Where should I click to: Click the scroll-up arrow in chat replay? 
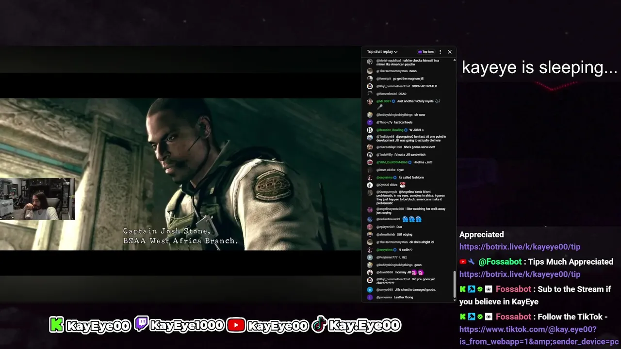[455, 60]
